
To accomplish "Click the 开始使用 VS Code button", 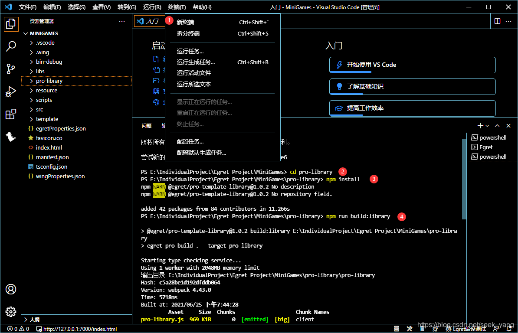I will [x=412, y=65].
